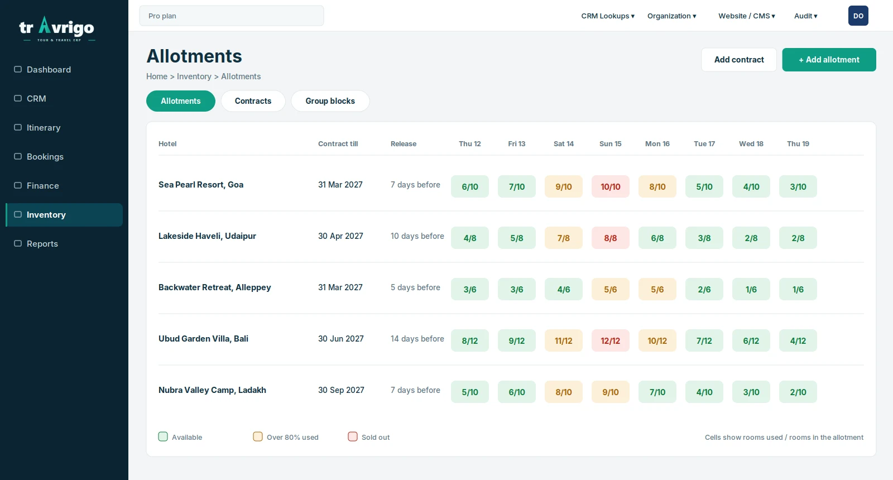Click hotel name Sea Pearl Resort, Goa
Screen dimensions: 893x480
(x=201, y=185)
